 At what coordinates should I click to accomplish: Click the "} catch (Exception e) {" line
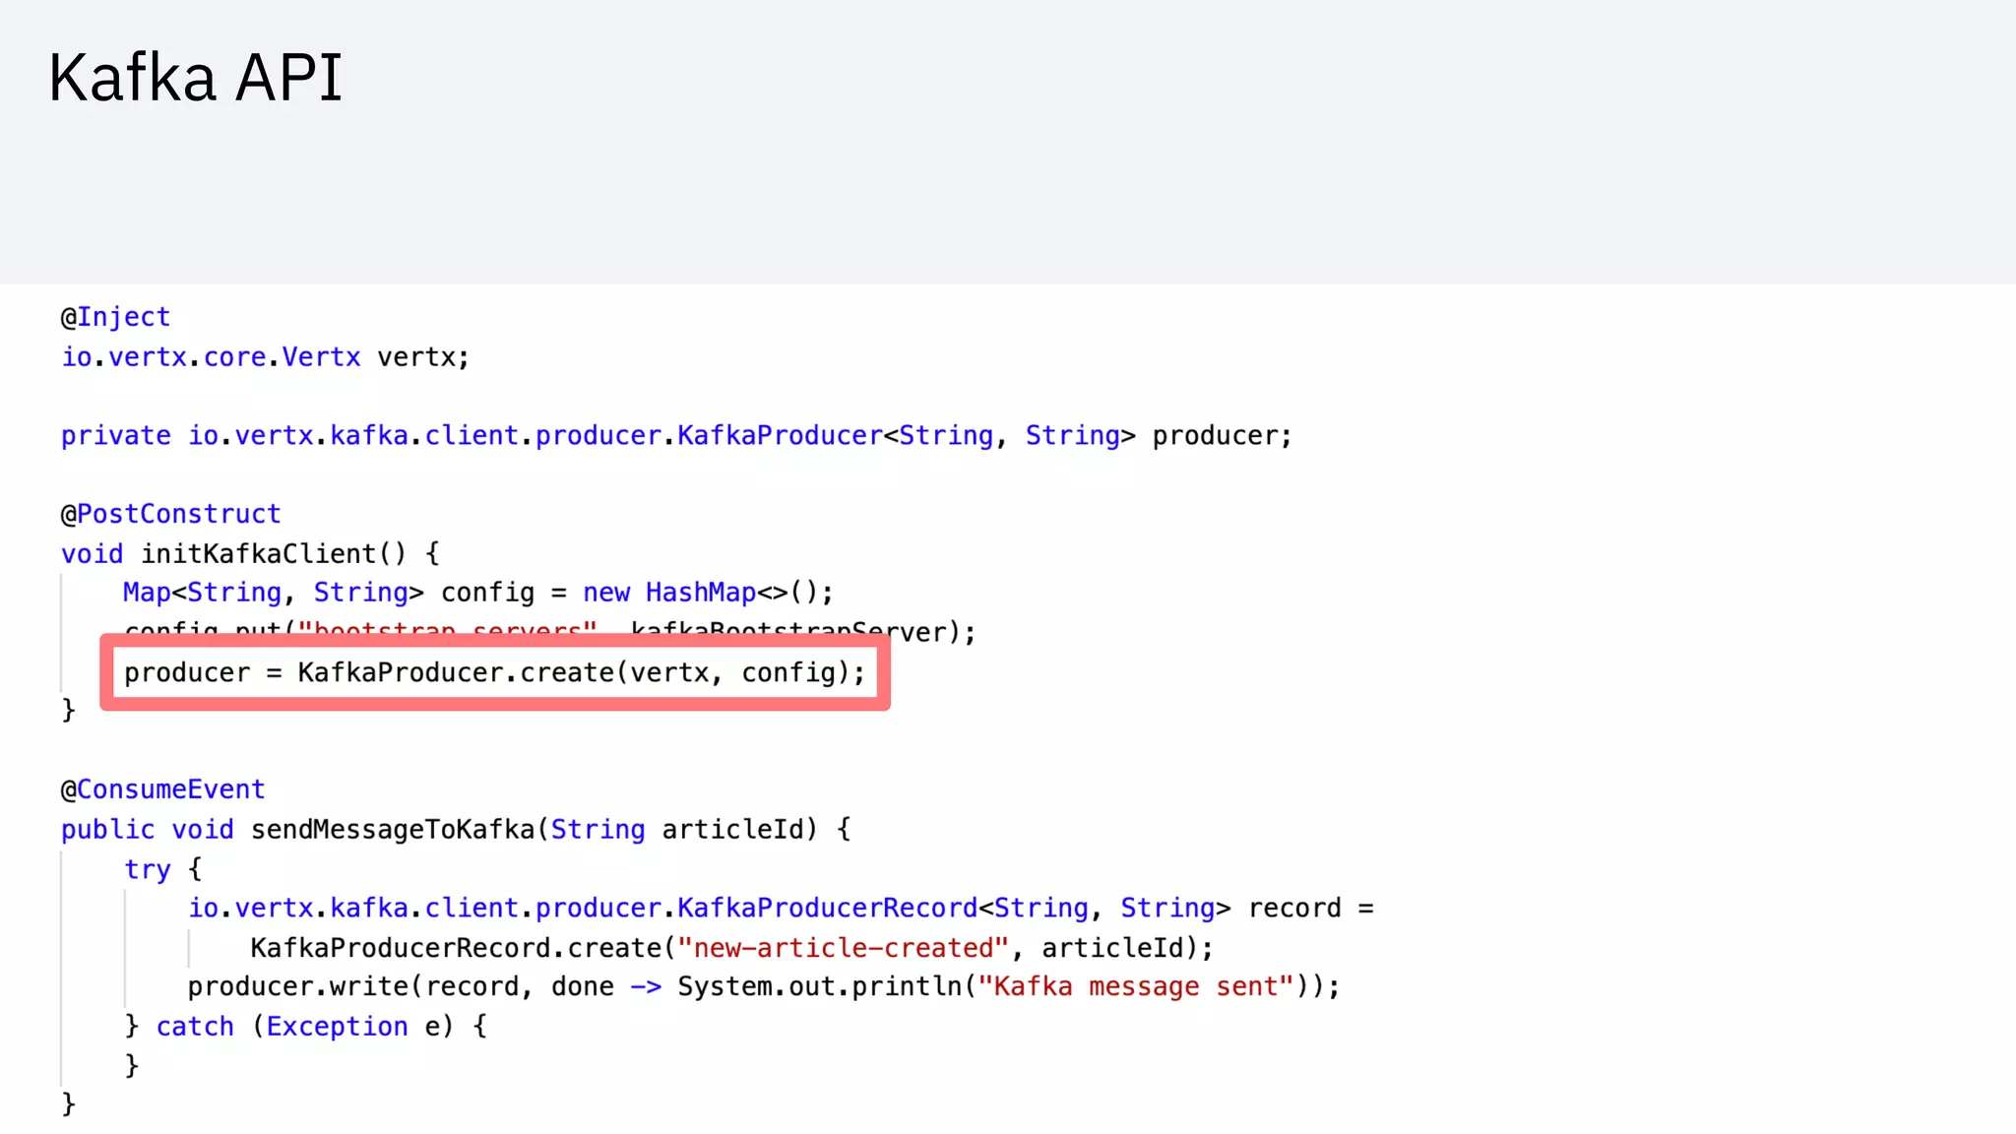[305, 1026]
